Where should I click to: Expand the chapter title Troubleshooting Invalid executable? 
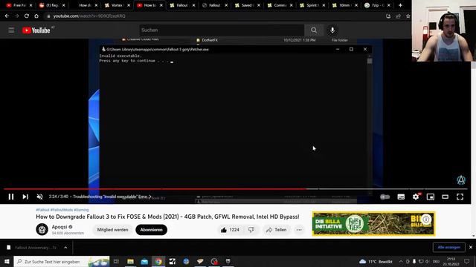[112, 197]
